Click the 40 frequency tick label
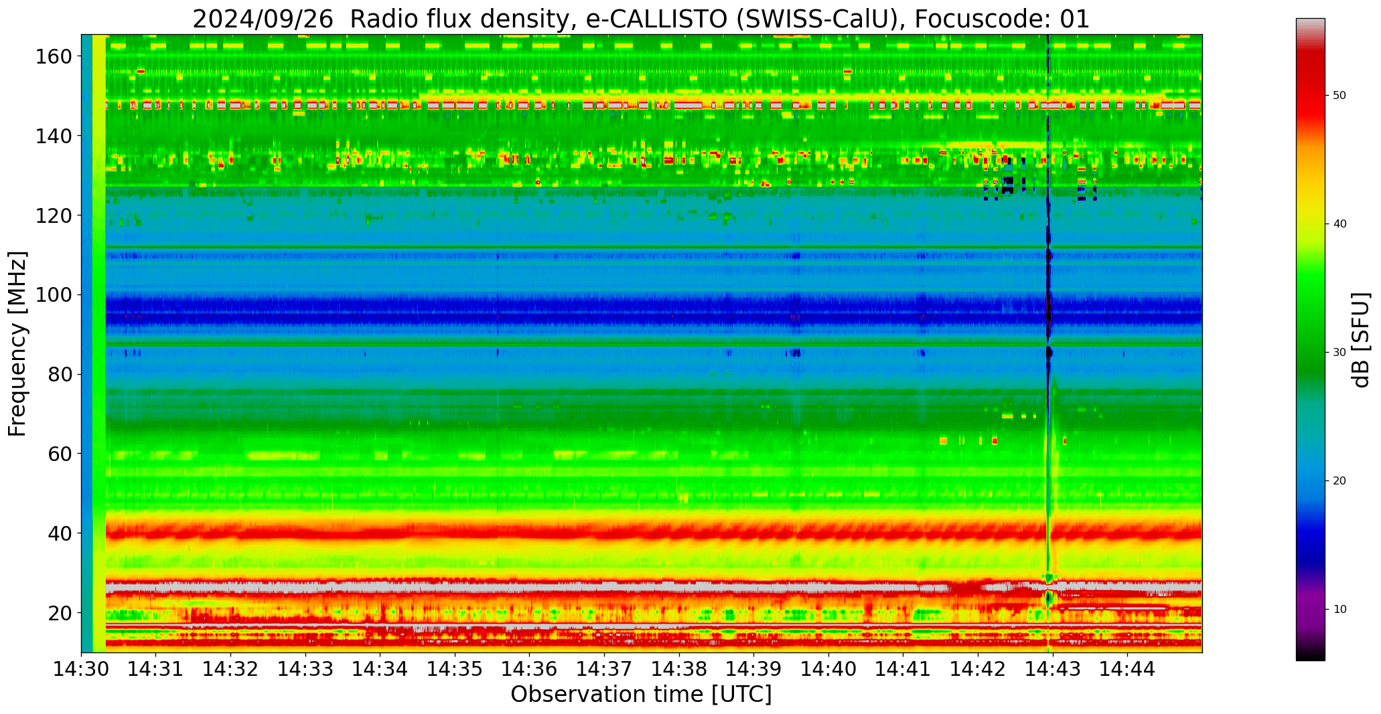The image size is (1381, 714). pyautogui.click(x=60, y=533)
